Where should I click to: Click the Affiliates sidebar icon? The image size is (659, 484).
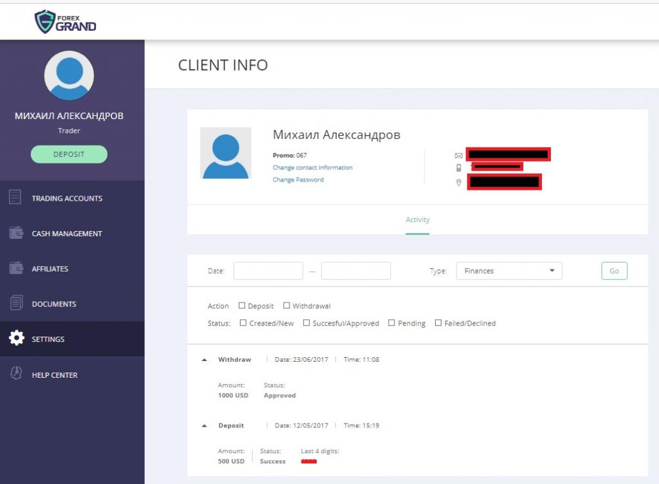16,268
